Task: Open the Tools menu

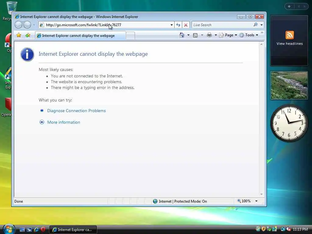Action: 249,35
